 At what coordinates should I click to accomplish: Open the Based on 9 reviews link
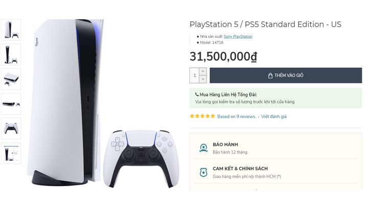(237, 116)
